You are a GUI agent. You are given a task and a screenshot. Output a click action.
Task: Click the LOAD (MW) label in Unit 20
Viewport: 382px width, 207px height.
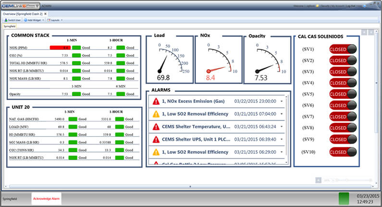coord(19,127)
